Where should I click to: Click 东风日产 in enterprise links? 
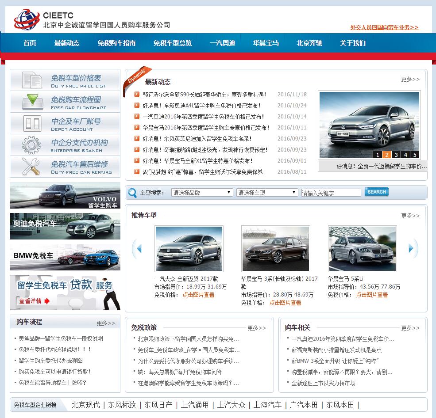point(158,405)
